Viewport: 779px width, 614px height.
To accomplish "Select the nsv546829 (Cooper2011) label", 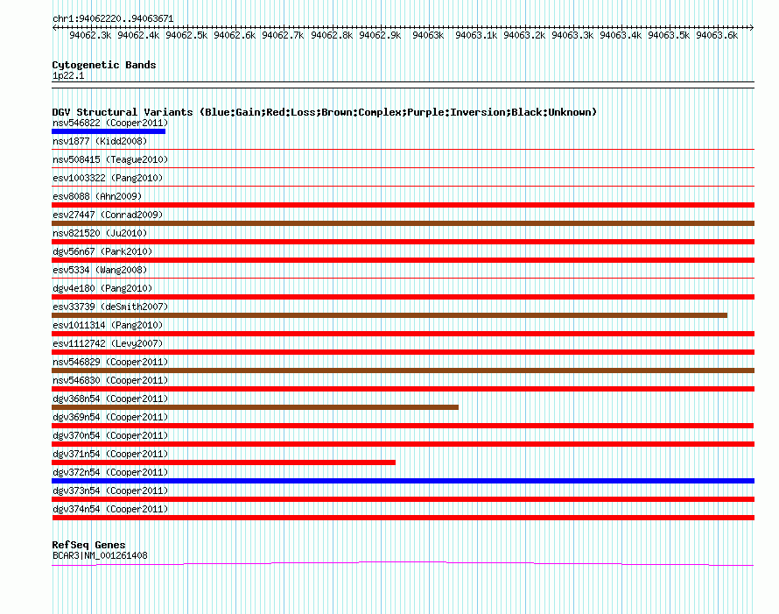I will (x=110, y=362).
